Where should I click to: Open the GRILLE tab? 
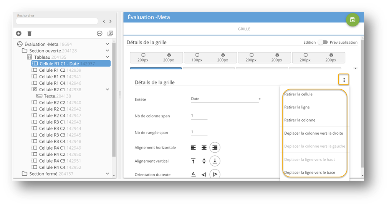click(x=244, y=29)
